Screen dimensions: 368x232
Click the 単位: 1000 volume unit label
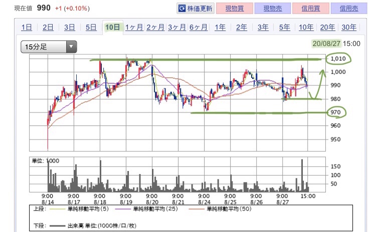pyautogui.click(x=46, y=161)
